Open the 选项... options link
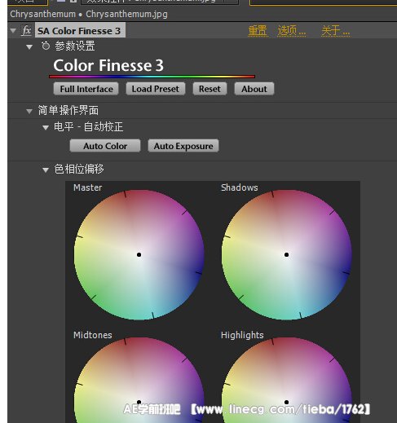397x423 pixels. [x=292, y=31]
